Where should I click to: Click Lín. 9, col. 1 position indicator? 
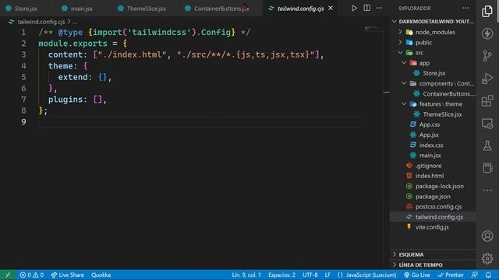(246, 275)
